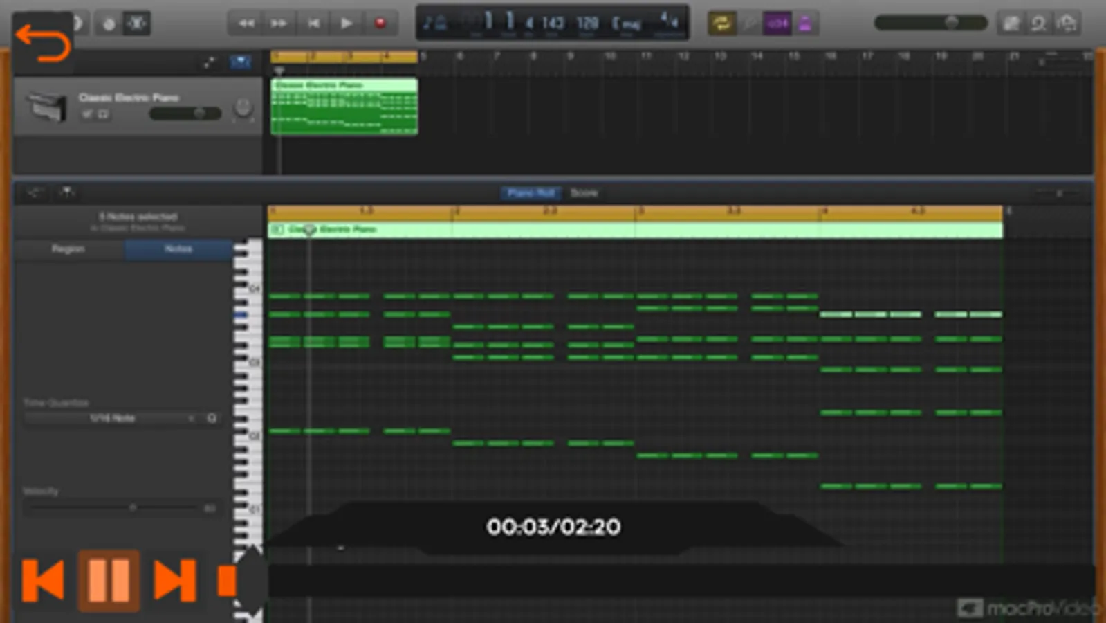1106x623 pixels.
Task: Toggle the cycle loop button
Action: (x=721, y=24)
